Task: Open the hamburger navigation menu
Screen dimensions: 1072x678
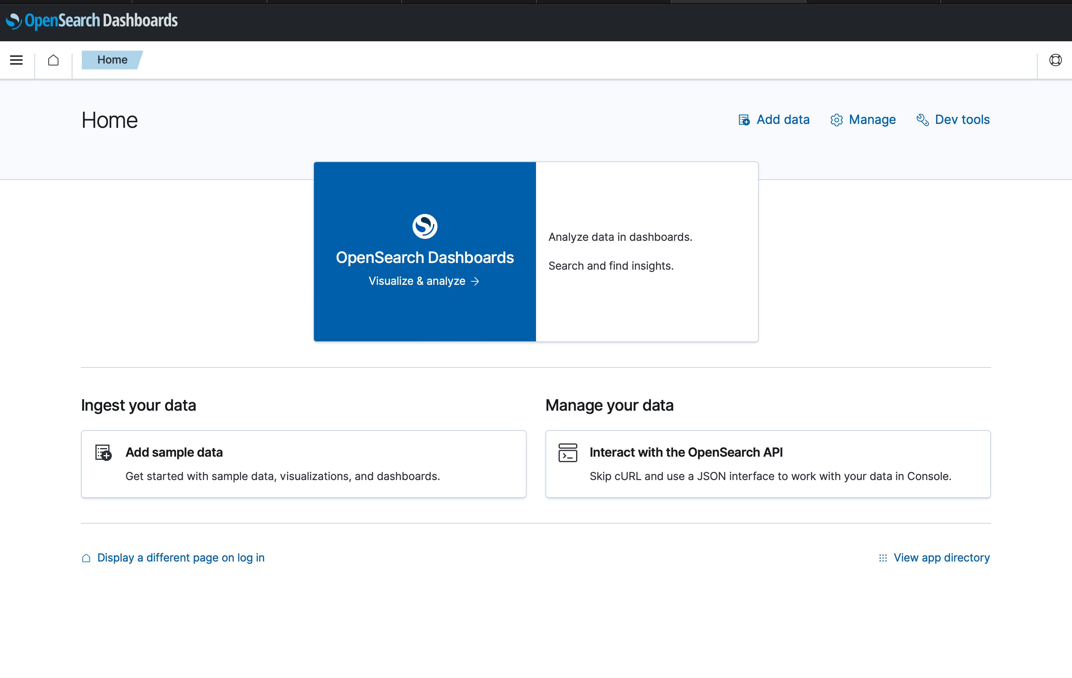Action: (16, 60)
